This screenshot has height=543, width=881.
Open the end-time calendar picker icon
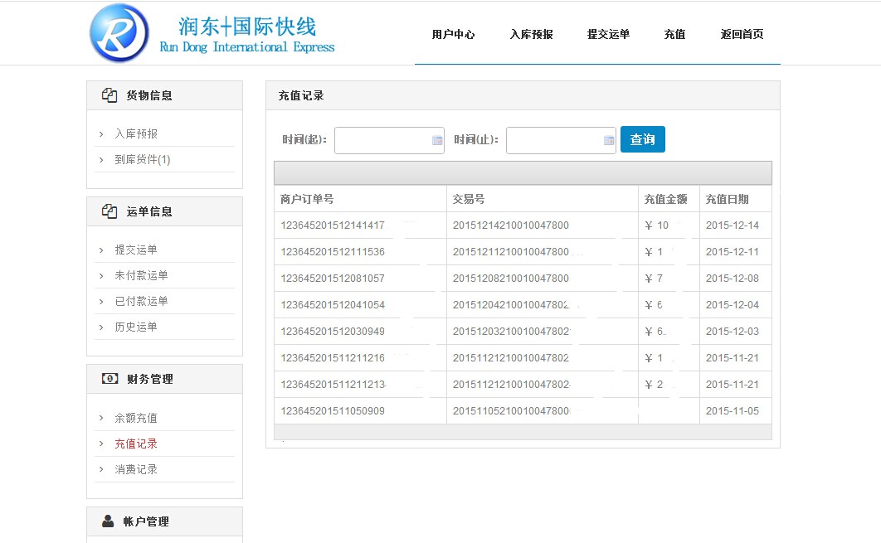click(x=609, y=140)
